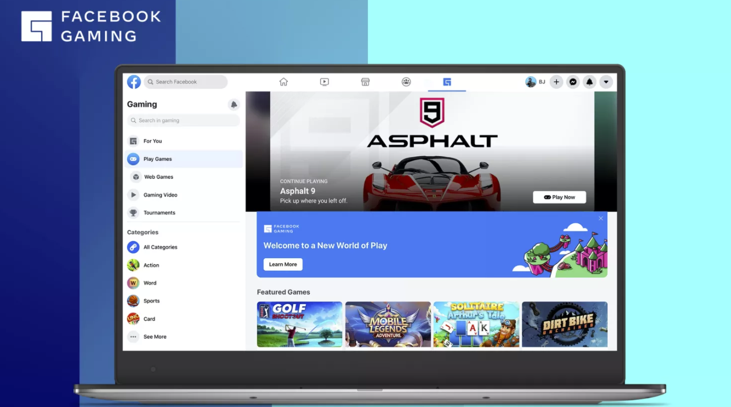Viewport: 731px width, 407px height.
Task: Open Tournaments section
Action: (x=183, y=213)
